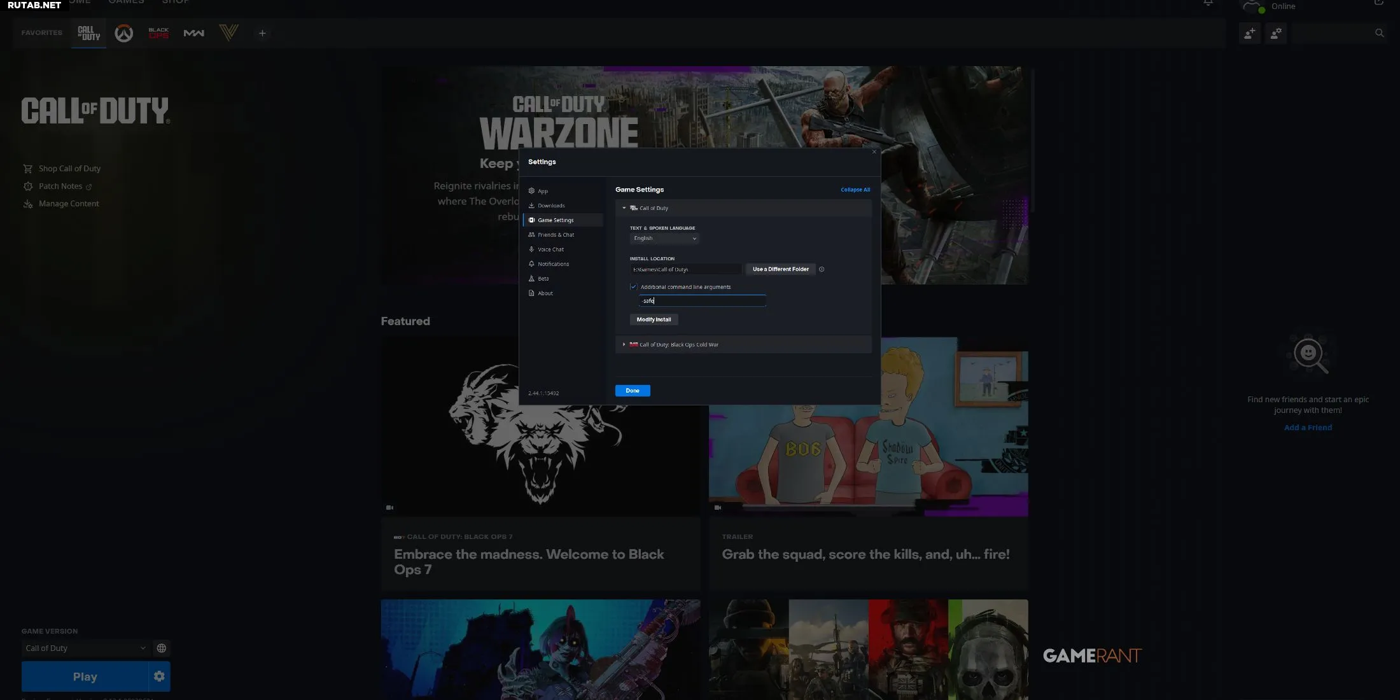The height and width of the screenshot is (700, 1400).
Task: Open Embrace the madness Black Ops 7 card
Action: tap(540, 465)
